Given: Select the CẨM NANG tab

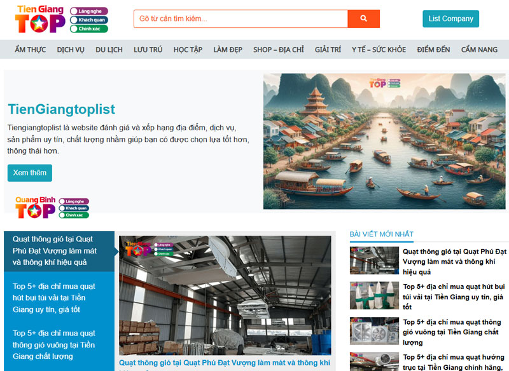Looking at the screenshot, I should tap(478, 48).
